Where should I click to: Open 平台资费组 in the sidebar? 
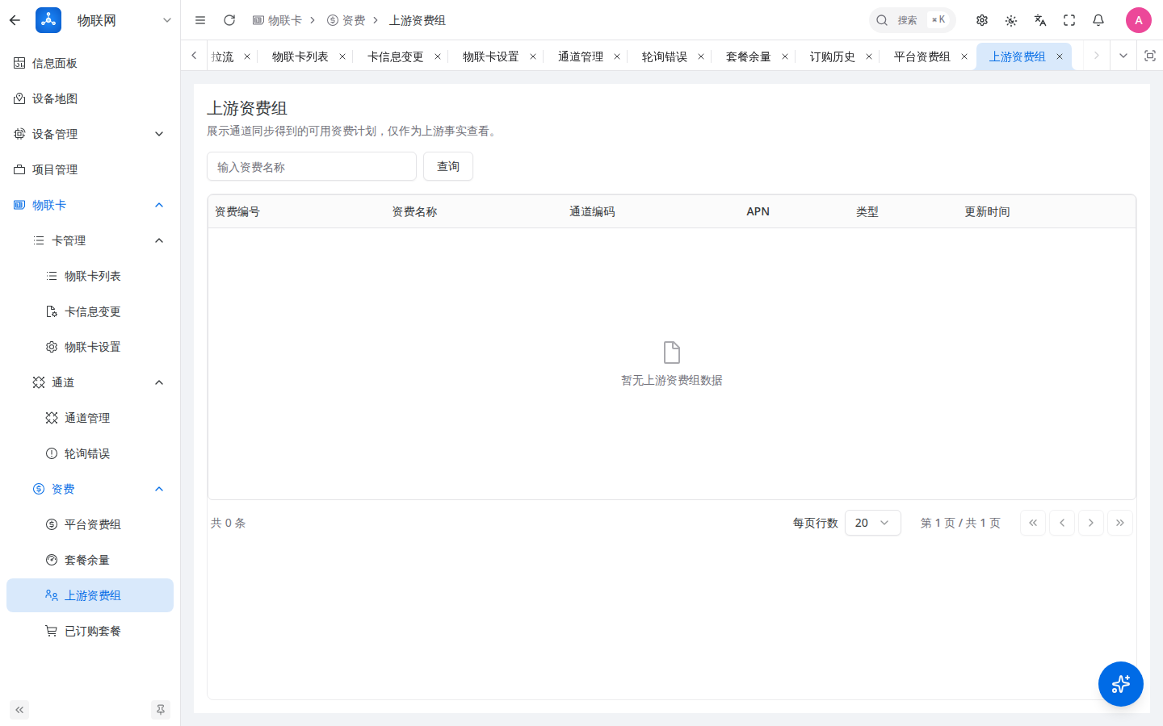click(90, 524)
